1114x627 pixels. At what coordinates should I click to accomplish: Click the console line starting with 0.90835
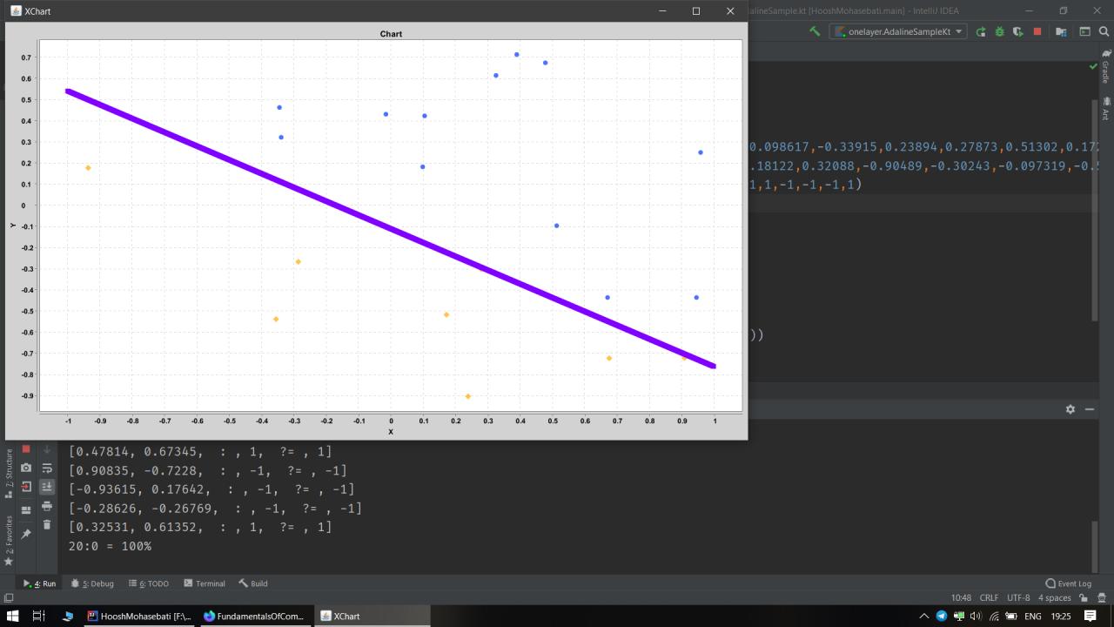[207, 470]
